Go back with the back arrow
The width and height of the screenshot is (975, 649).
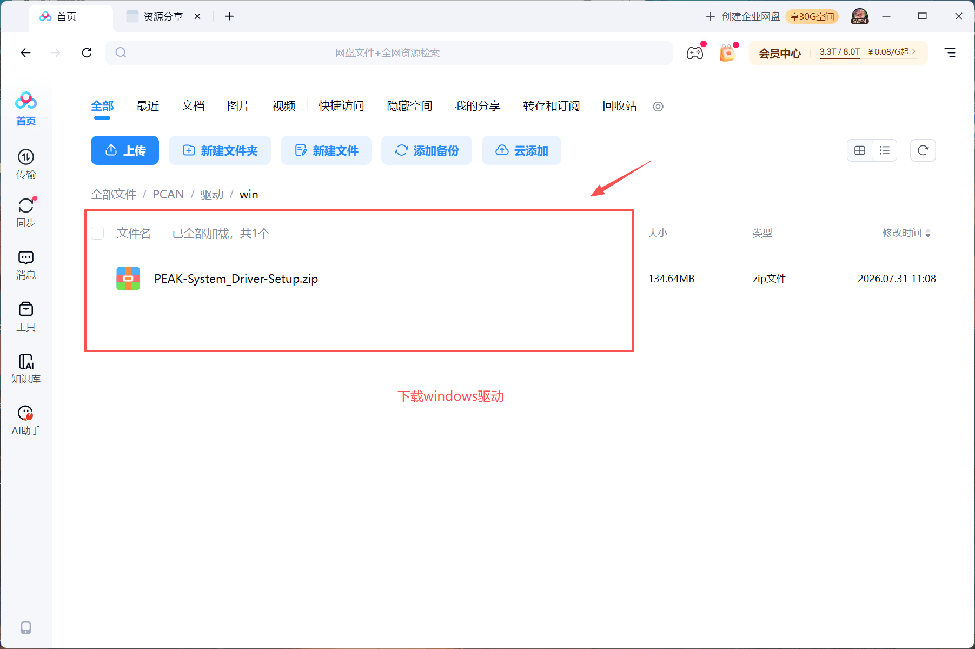click(x=26, y=52)
